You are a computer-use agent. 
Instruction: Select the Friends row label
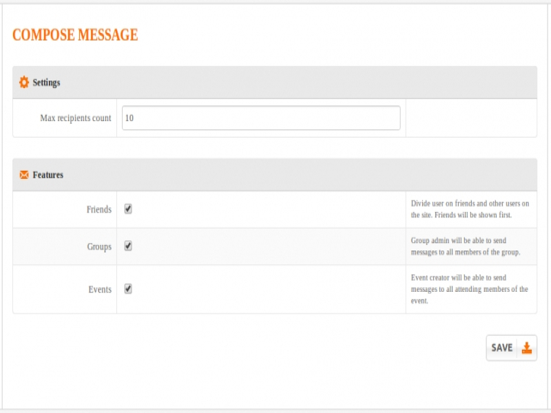98,209
